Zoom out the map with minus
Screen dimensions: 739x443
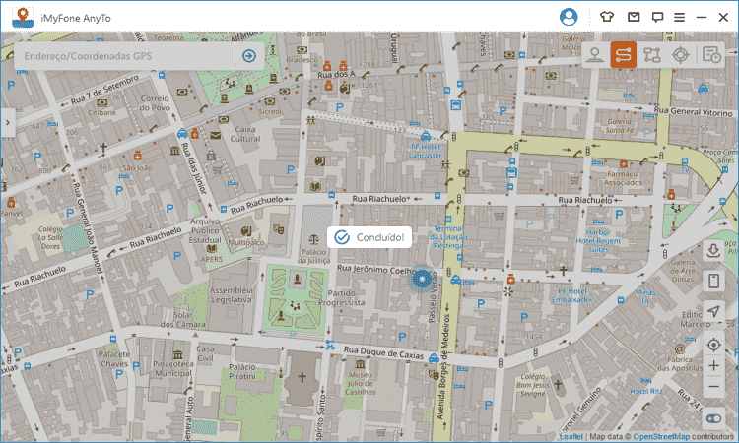pos(713,387)
